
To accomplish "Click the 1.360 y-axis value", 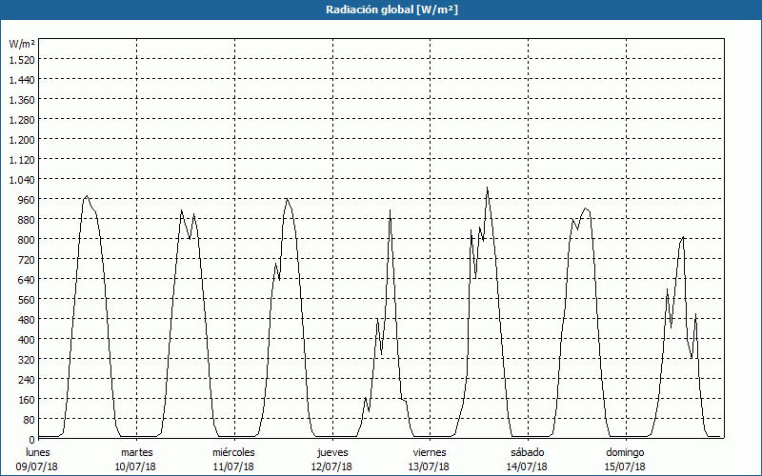I will click(x=22, y=100).
